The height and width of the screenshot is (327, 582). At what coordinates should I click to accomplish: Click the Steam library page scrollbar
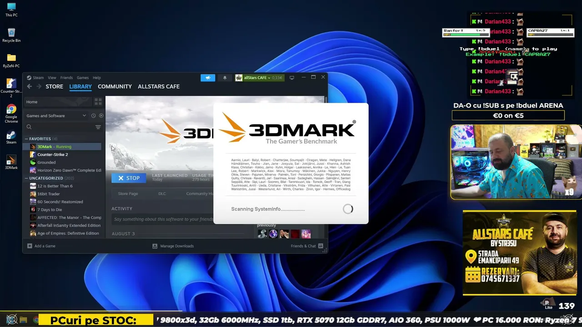pyautogui.click(x=326, y=99)
